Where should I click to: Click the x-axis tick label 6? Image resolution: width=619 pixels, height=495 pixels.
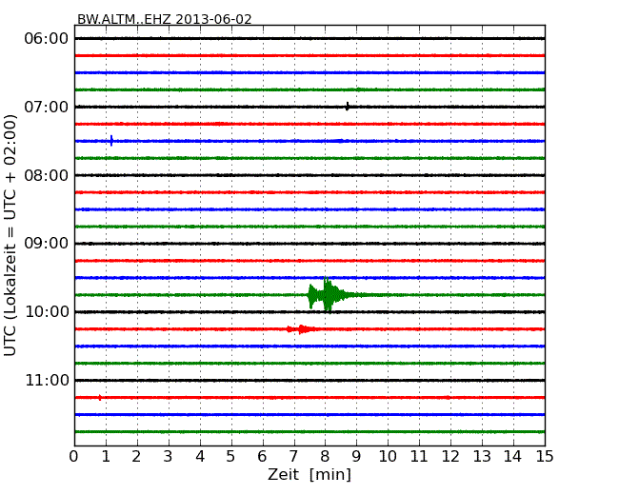coord(262,457)
